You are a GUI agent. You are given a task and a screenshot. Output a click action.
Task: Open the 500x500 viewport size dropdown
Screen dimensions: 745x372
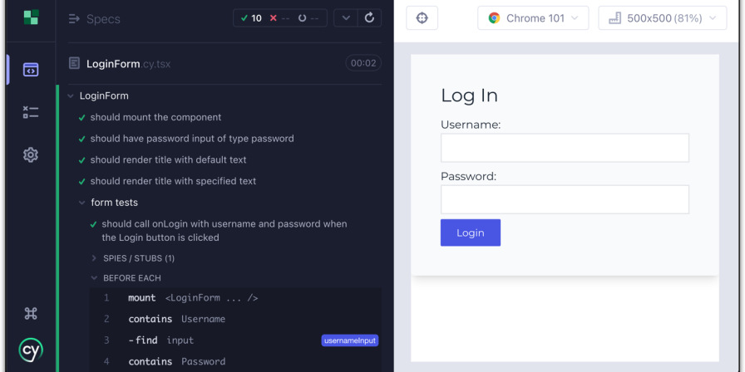(663, 18)
